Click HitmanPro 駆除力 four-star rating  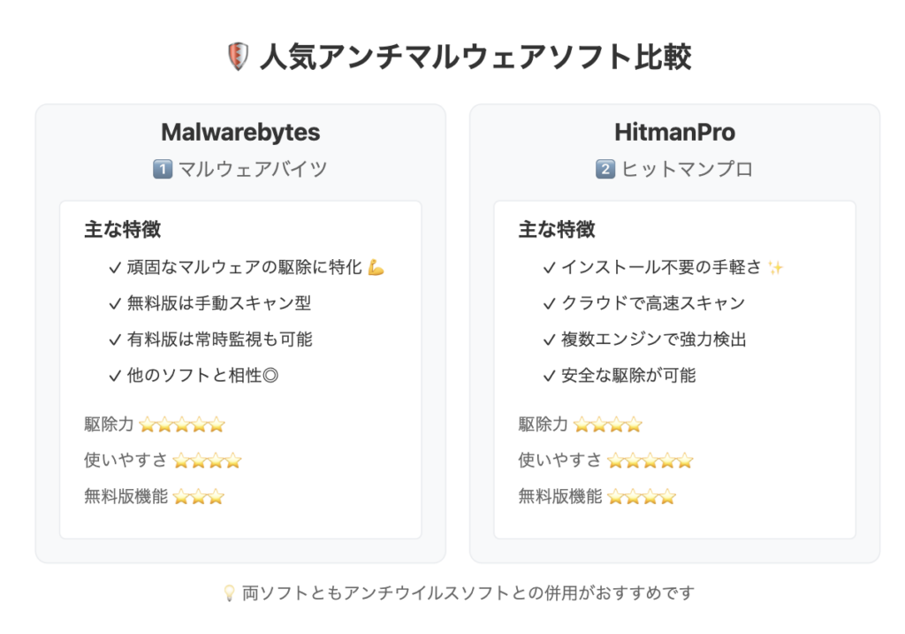pyautogui.click(x=608, y=425)
